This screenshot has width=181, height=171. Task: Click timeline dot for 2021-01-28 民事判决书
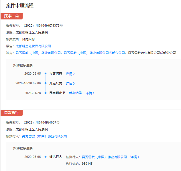pyautogui.click(x=46, y=93)
